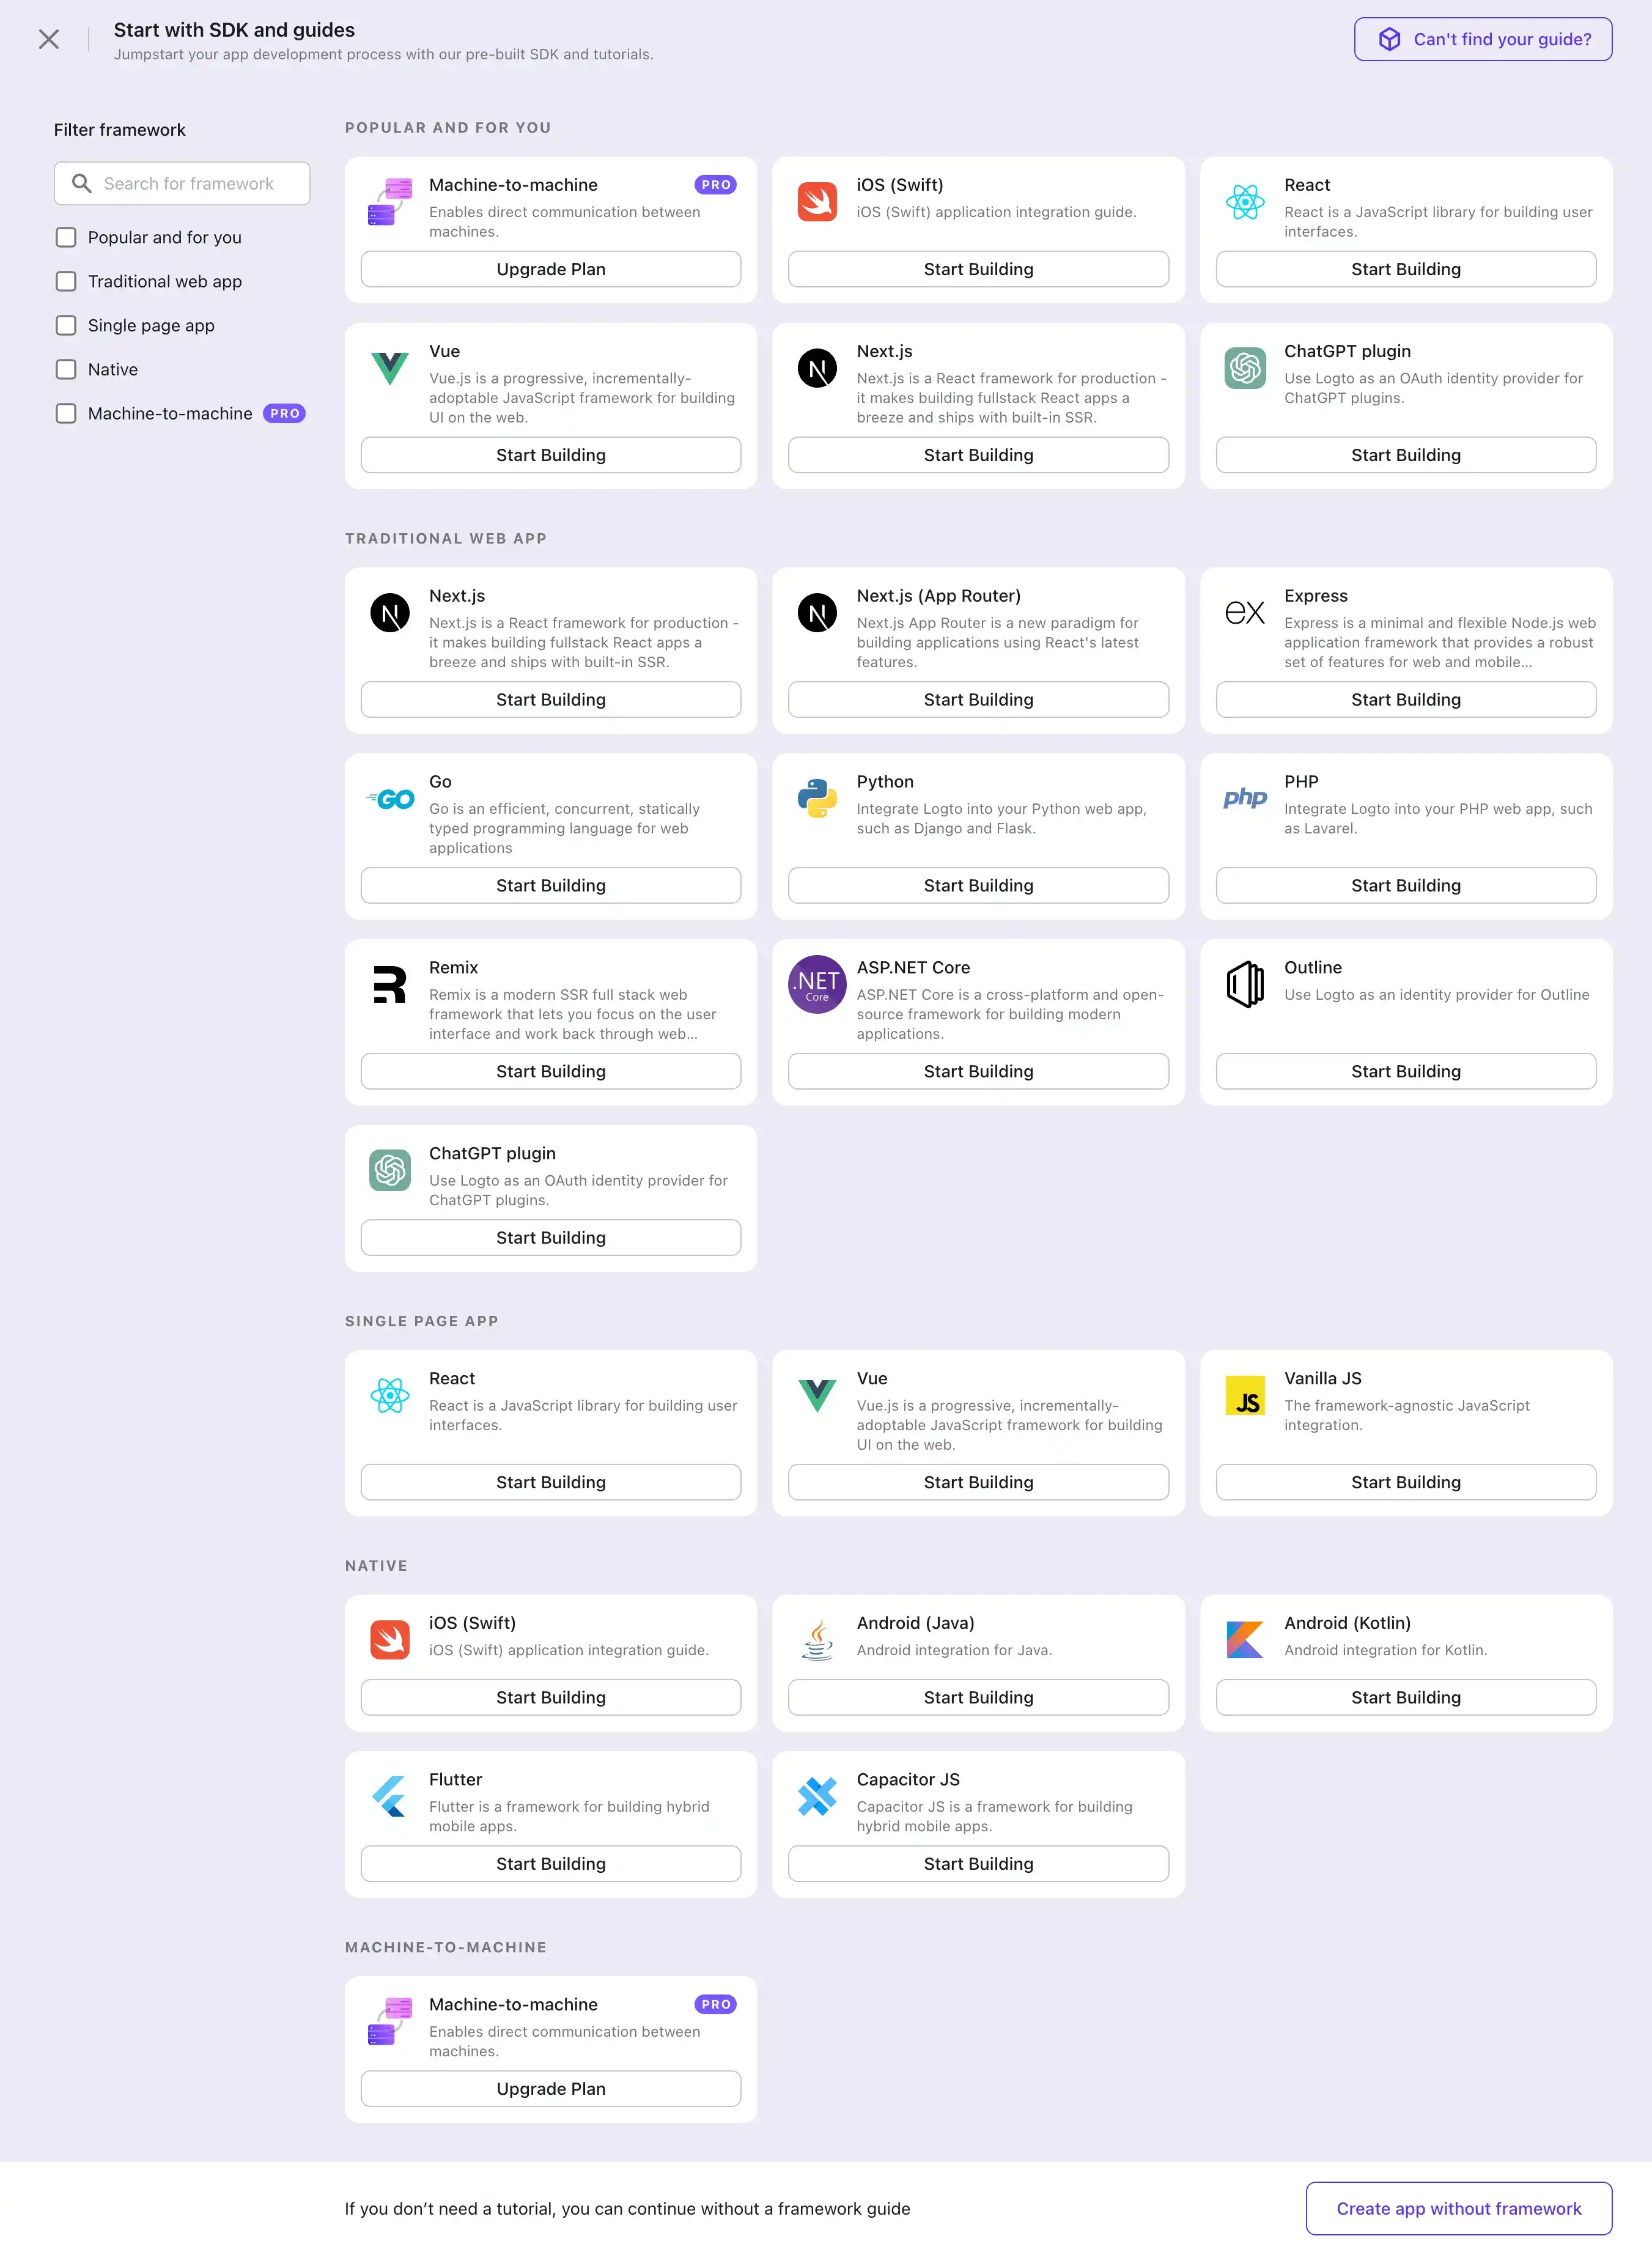Click the Vanilla JS logo icon
The image size is (1652, 2255).
tap(1244, 1395)
